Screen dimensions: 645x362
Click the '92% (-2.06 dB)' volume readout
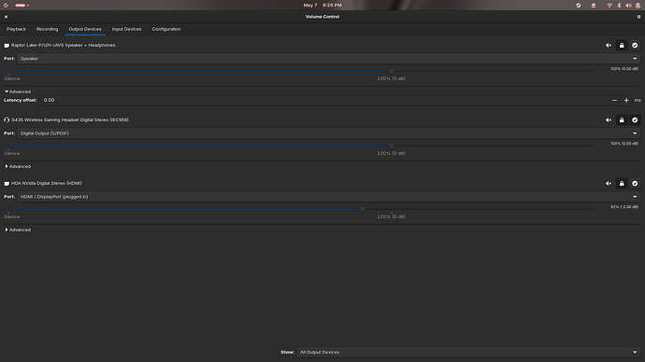coord(624,207)
